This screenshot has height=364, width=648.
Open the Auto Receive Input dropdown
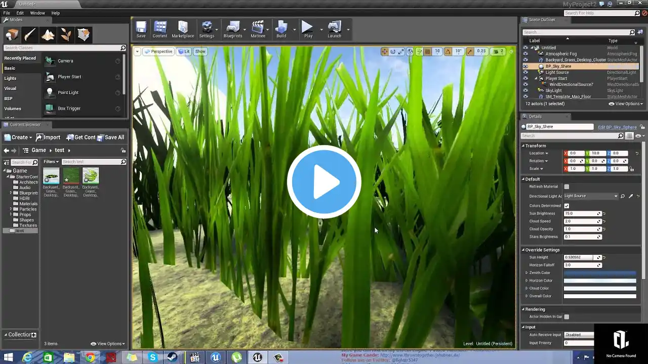point(579,335)
